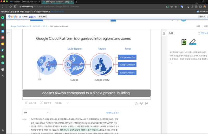This screenshot has height=134, width=208.
Task: Open a new browser tab
Action: (x=76, y=2)
